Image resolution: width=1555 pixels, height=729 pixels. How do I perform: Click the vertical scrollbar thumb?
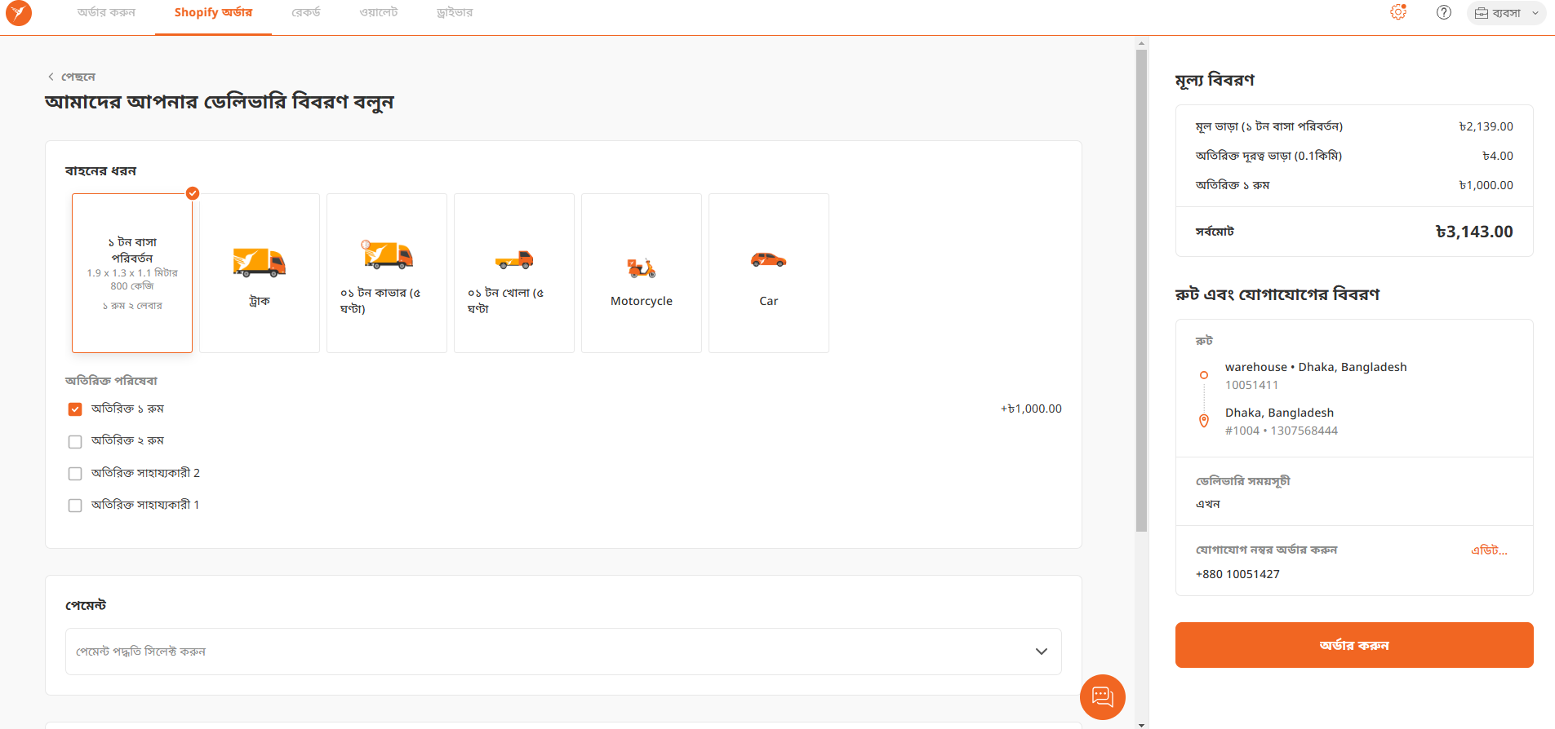(1142, 290)
